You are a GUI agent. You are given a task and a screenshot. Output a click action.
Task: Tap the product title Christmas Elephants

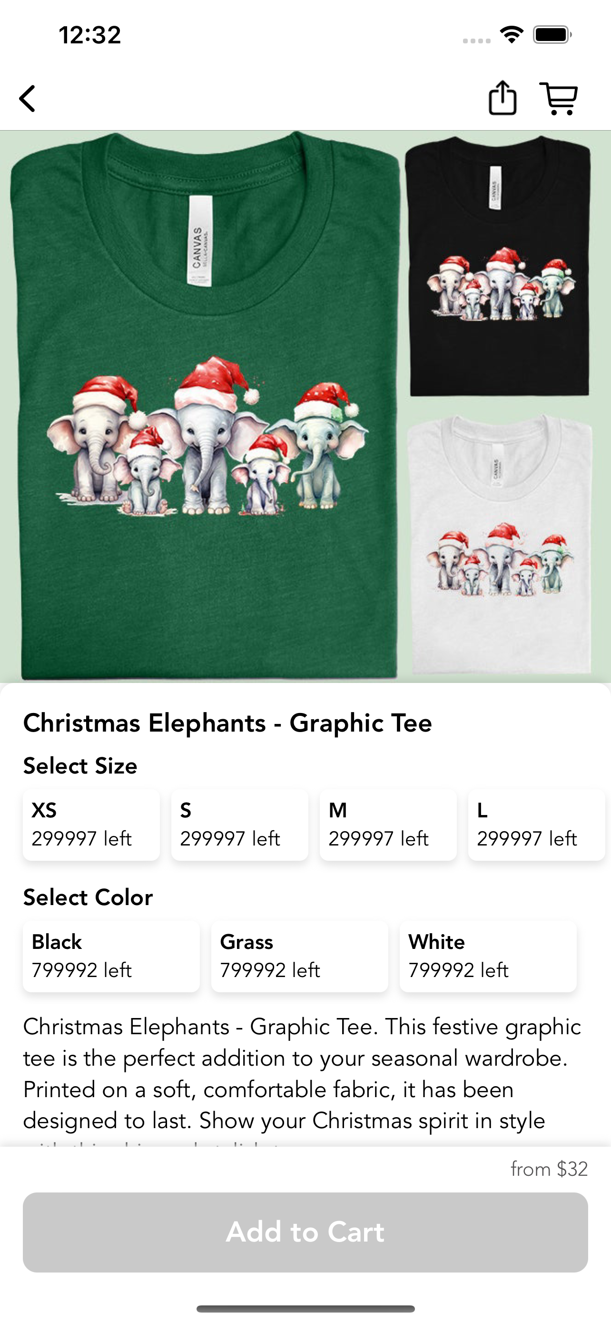click(x=227, y=723)
